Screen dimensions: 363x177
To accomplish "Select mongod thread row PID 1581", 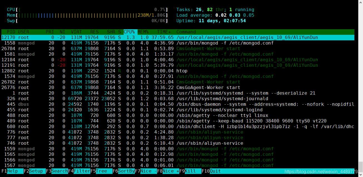I will pos(178,54).
